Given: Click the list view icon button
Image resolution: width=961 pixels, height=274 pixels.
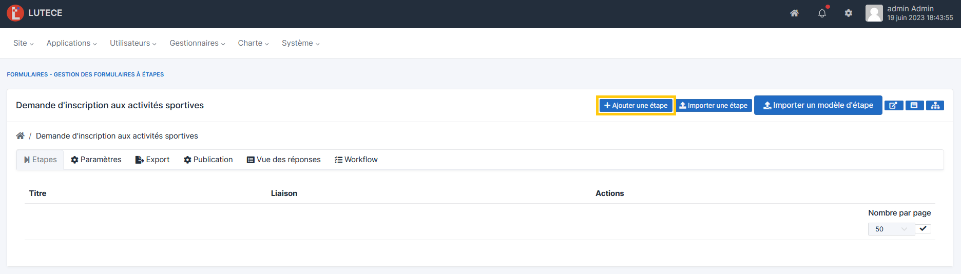Looking at the screenshot, I should coord(914,105).
